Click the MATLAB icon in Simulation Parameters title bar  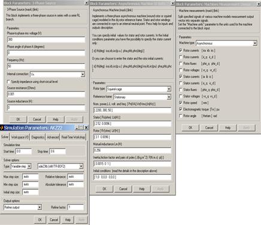tap(2, 128)
